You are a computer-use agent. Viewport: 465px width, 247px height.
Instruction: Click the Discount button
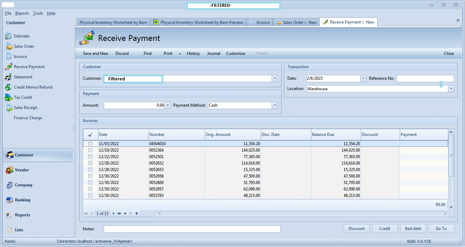pos(357,229)
